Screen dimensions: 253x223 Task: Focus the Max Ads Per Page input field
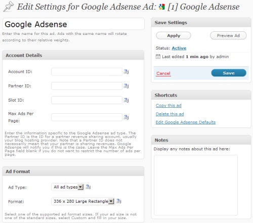[87, 117]
